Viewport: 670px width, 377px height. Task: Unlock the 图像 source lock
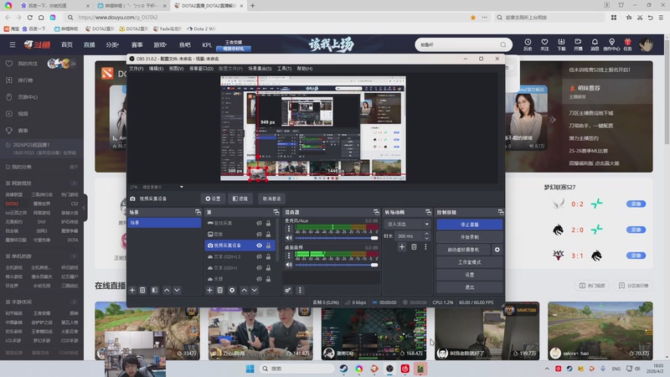tap(268, 235)
